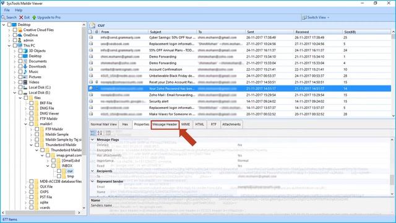Open the Switch View dropdown arrow
Viewport: 396px width, 223px height.
(x=329, y=18)
